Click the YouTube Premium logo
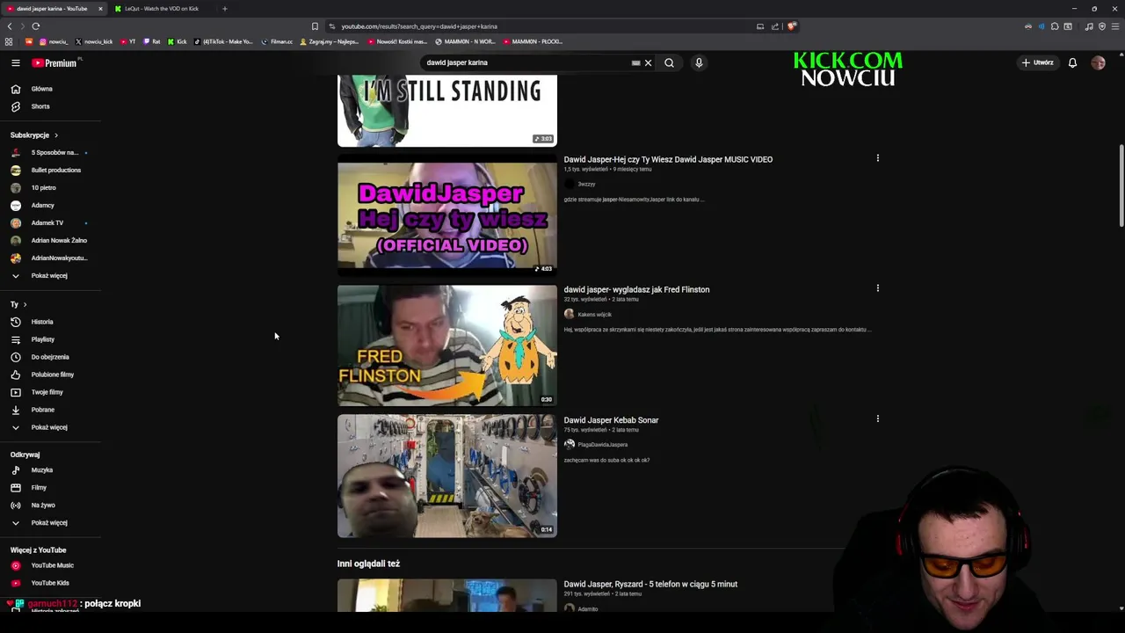Image resolution: width=1125 pixels, height=633 pixels. tap(56, 63)
